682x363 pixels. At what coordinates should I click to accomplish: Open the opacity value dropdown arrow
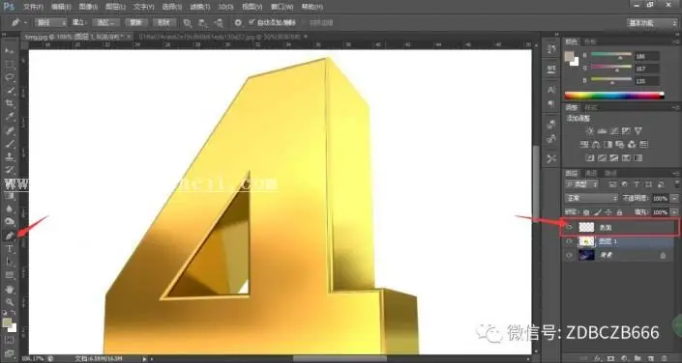click(673, 198)
